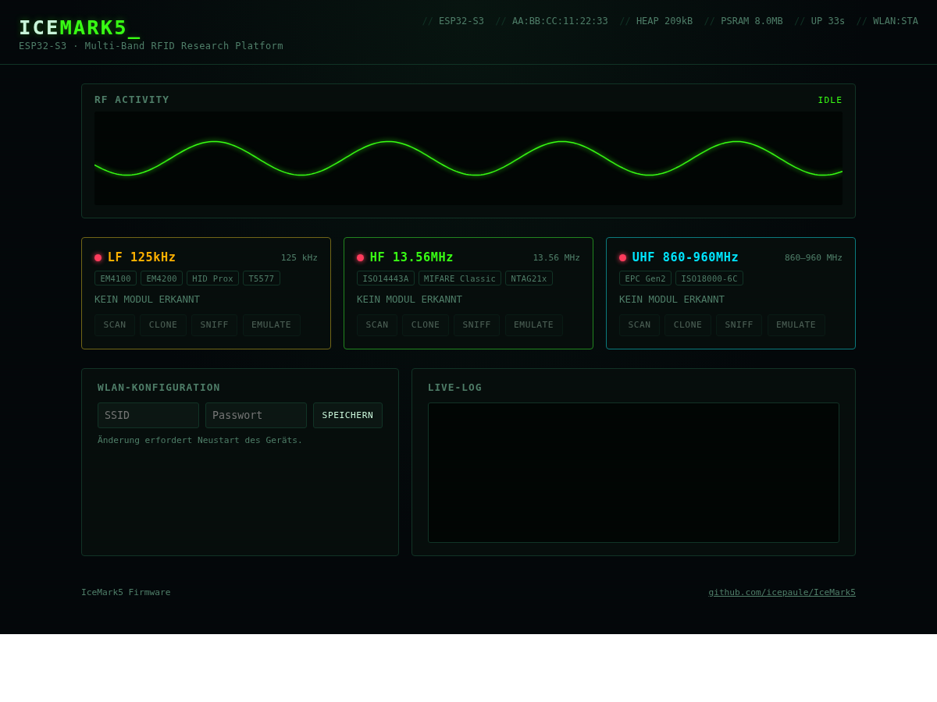This screenshot has height=702, width=937.
Task: Click EMULATE in the HF 13.56MHz card
Action: pos(534,325)
